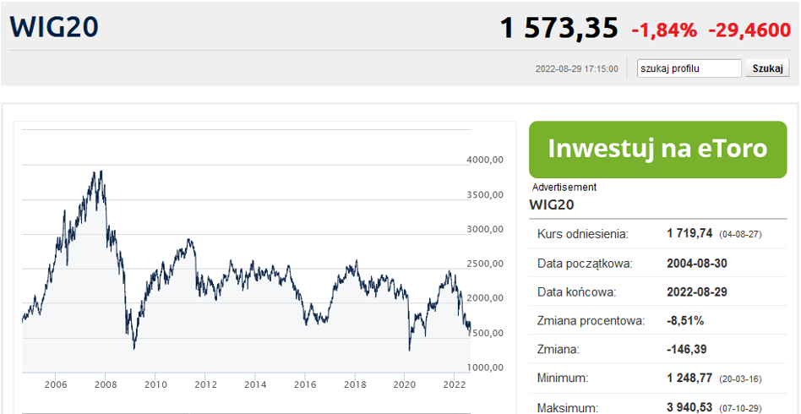Viewport: 801px width, 414px height.
Task: Click the 2007 peak on the WIG20 chart
Action: (101, 172)
